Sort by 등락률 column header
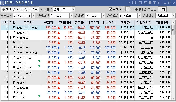 (x=79, y=23)
